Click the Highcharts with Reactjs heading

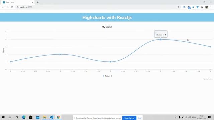pyautogui.click(x=107, y=17)
